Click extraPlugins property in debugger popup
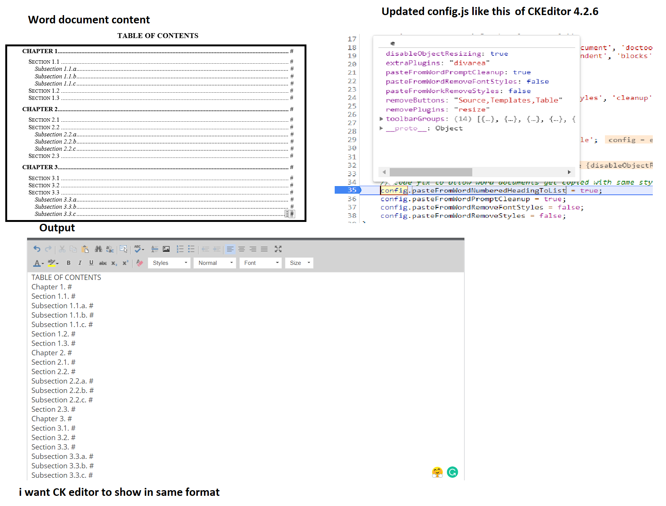666x506 pixels. (413, 63)
